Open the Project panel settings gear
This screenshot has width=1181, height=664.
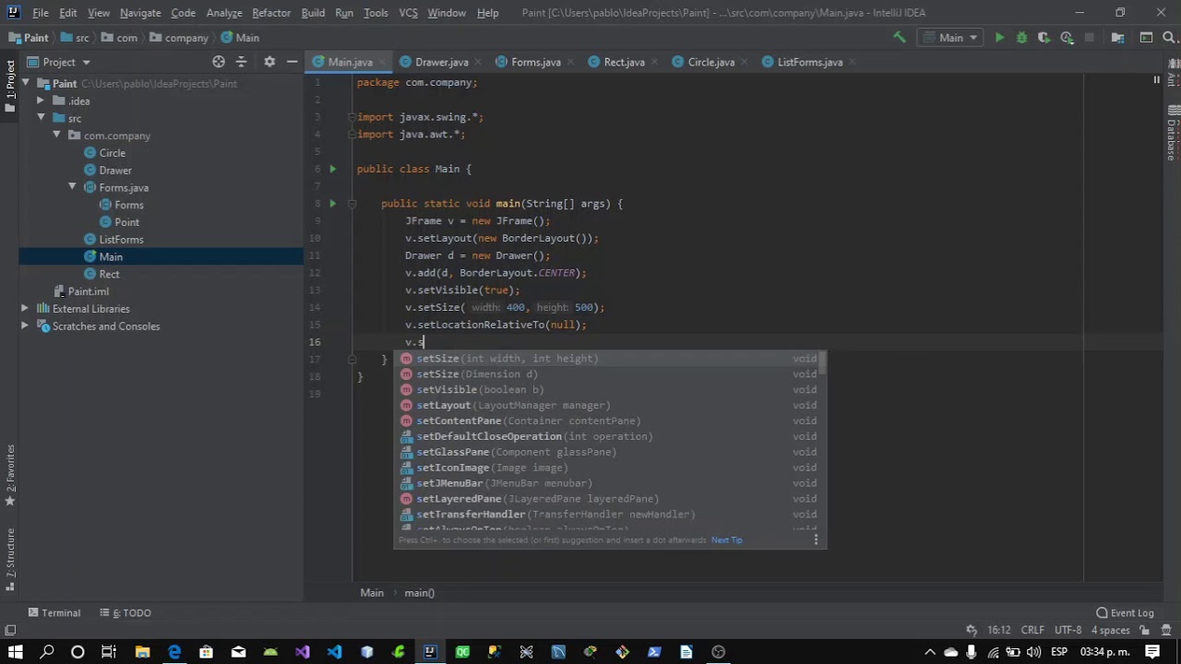click(269, 62)
